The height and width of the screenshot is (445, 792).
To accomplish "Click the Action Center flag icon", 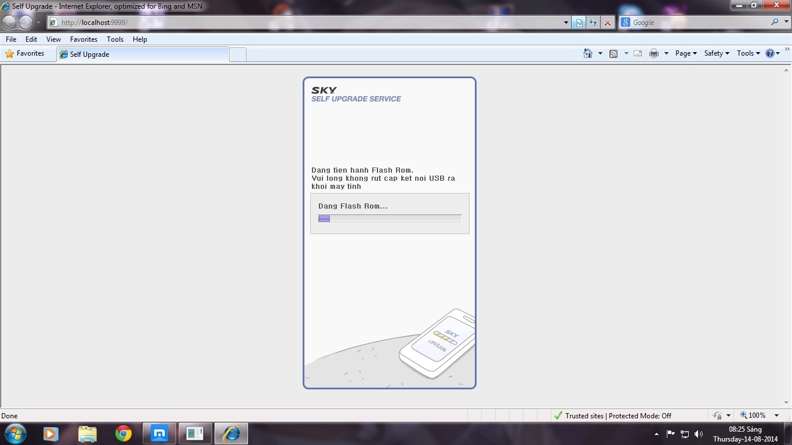I will [671, 433].
